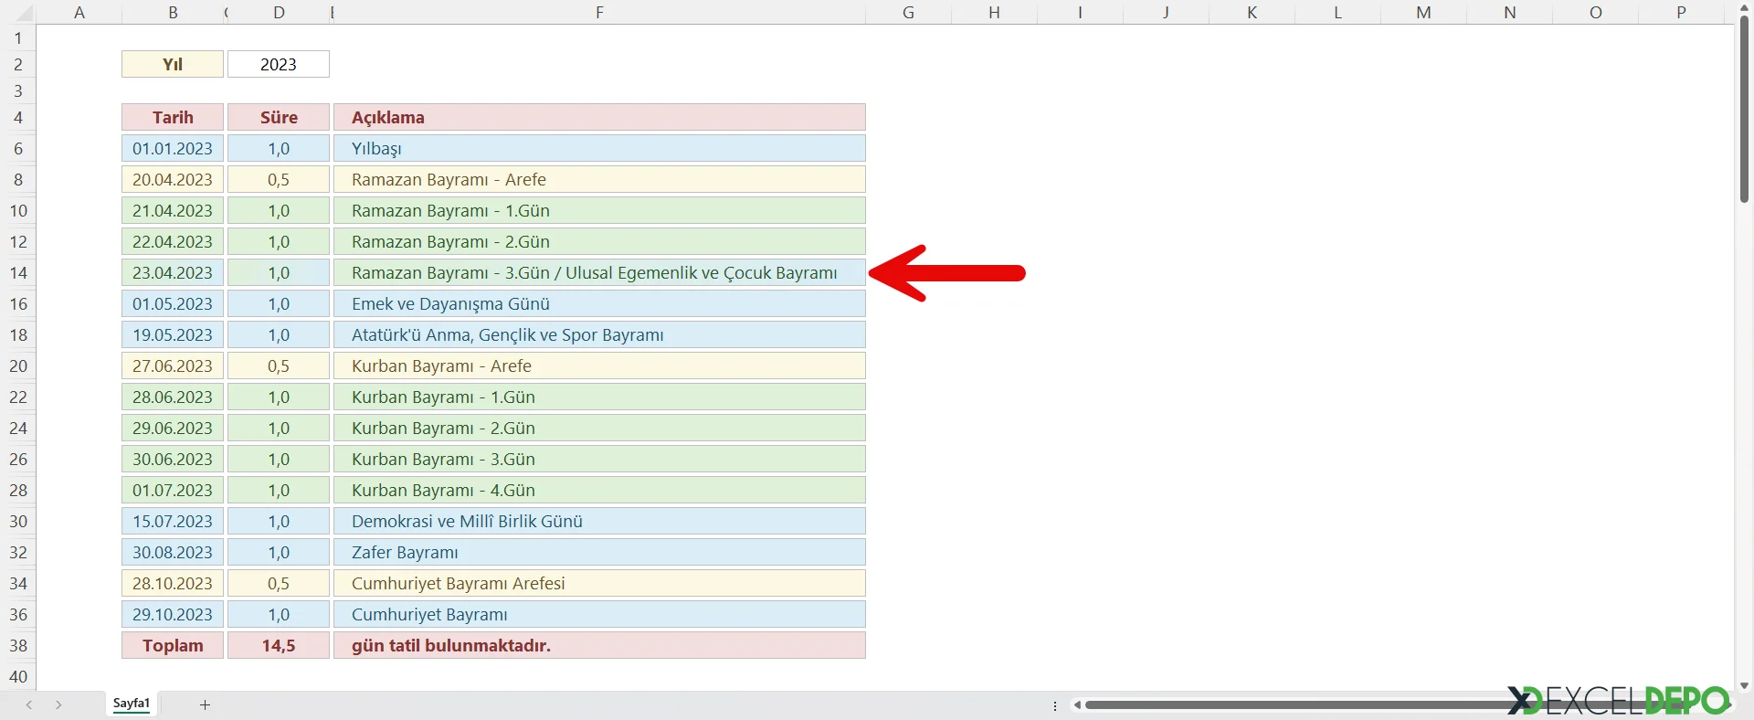The image size is (1754, 720).
Task: Select column F header
Action: tap(599, 13)
